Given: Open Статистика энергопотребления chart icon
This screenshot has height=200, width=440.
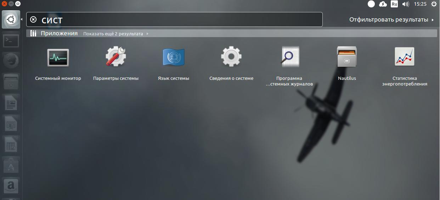Looking at the screenshot, I should [405, 57].
